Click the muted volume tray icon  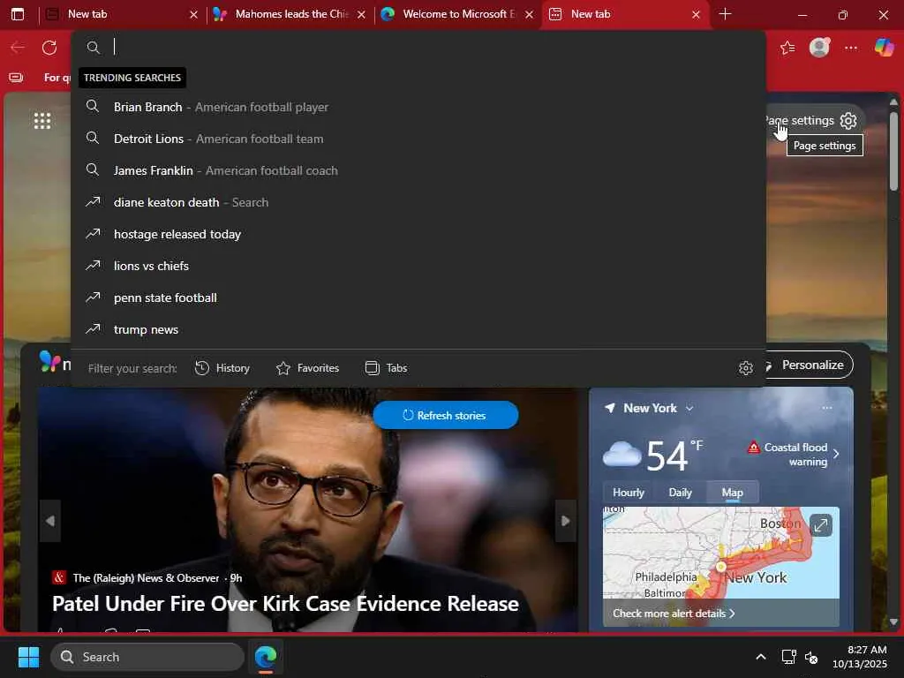tap(811, 657)
